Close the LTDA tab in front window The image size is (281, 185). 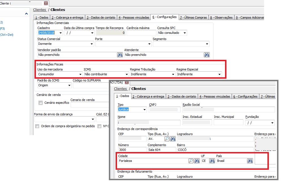point(127,82)
